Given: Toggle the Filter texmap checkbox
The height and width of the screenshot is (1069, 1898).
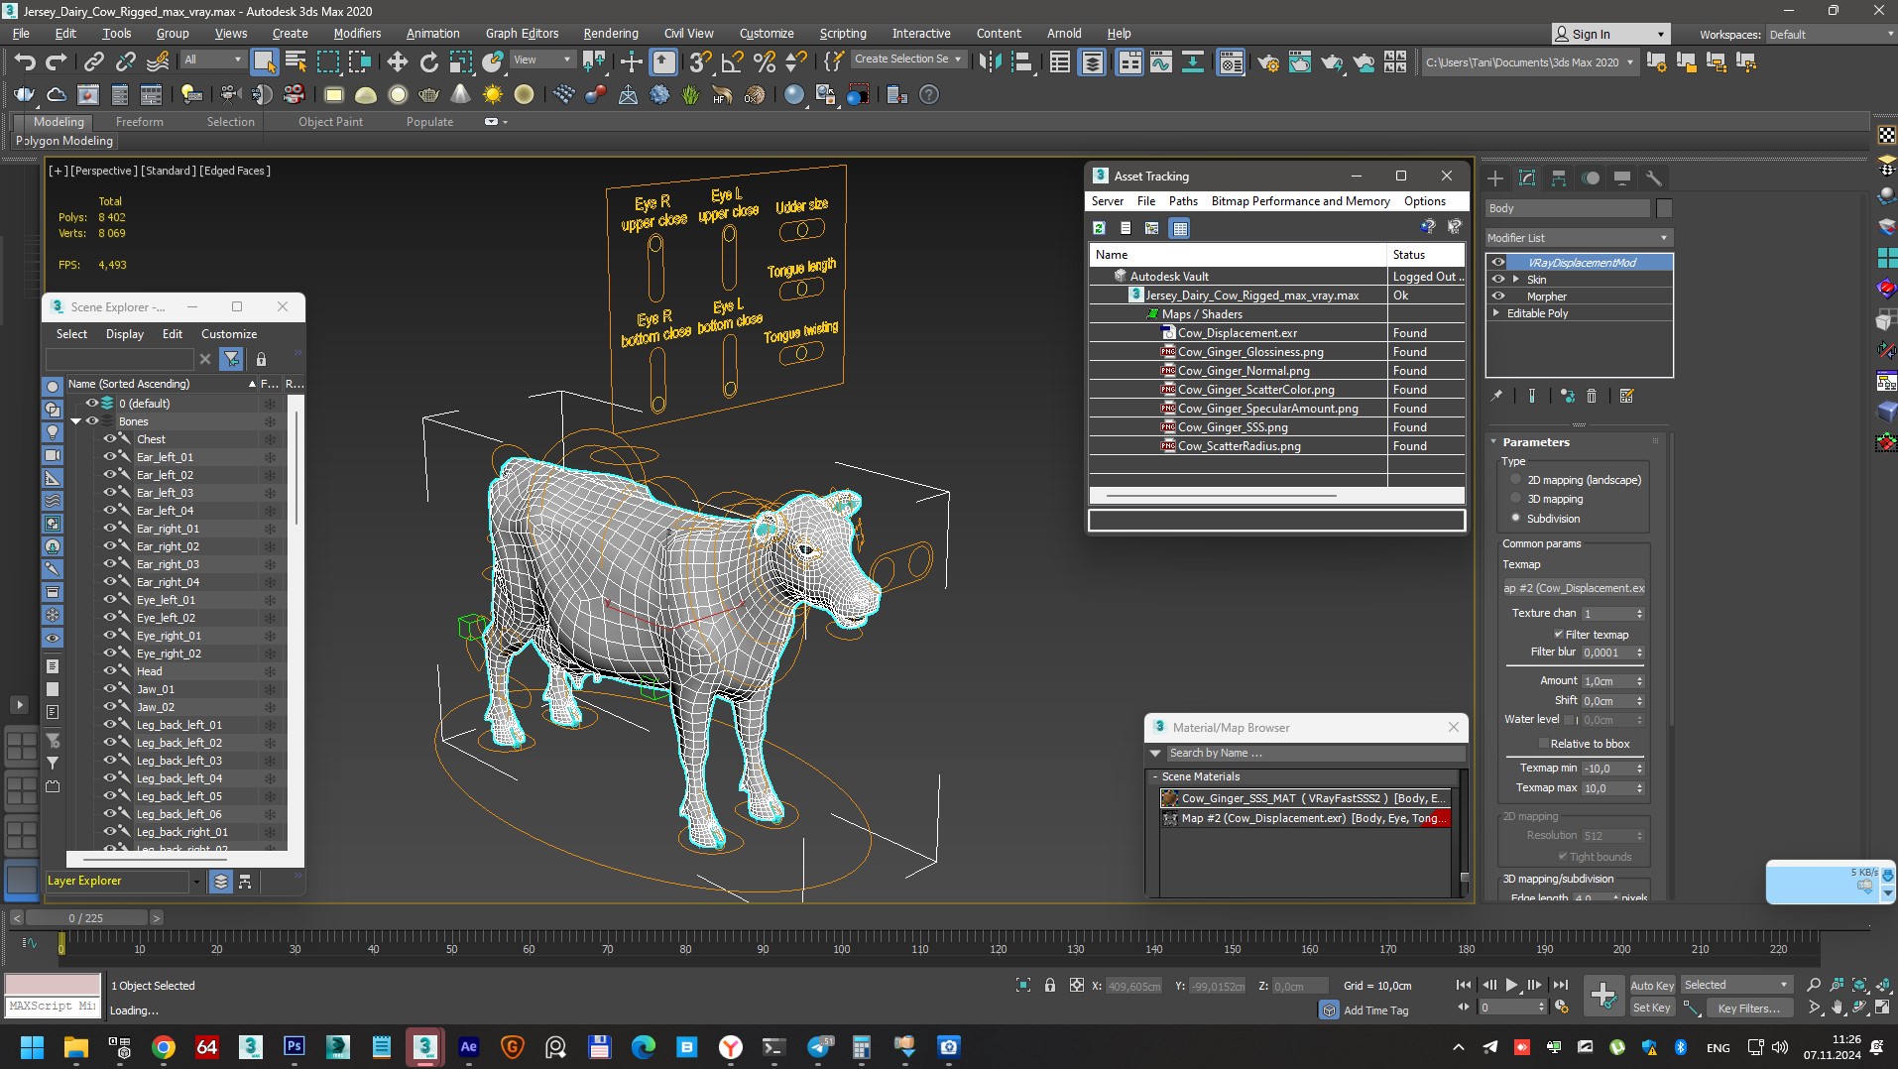Looking at the screenshot, I should 1558,635.
